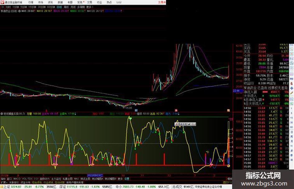294x189 pixels.
Task: Apply the CCI indicator
Action: click(x=36, y=179)
